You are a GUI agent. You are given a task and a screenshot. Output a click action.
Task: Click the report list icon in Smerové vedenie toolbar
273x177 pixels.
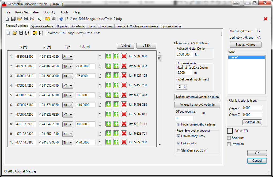[x=41, y=33]
